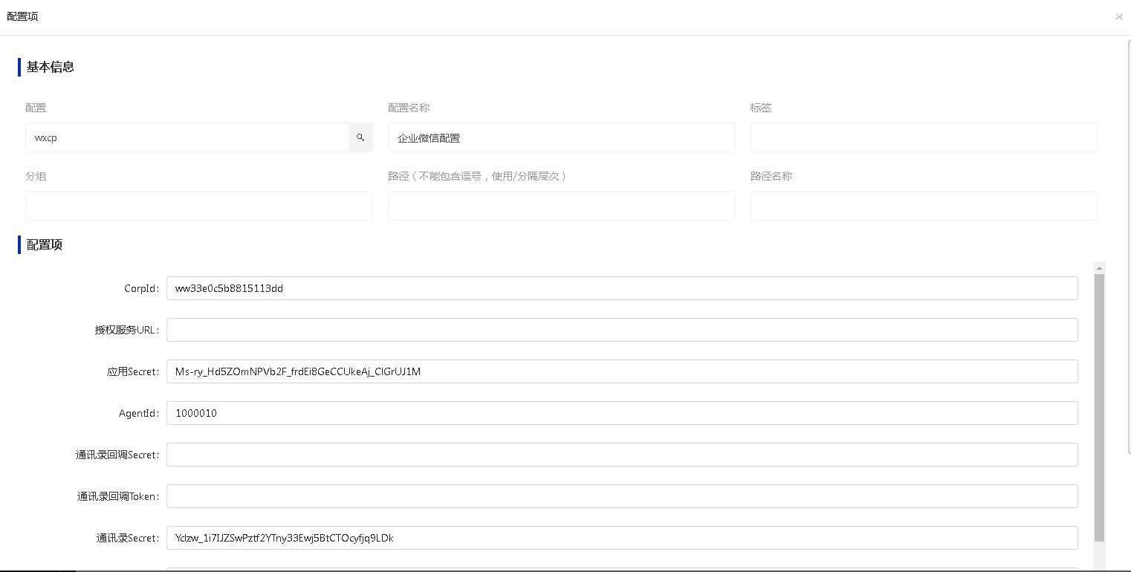The height and width of the screenshot is (572, 1131).
Task: Focus the 配置 input containing wxcp
Action: (x=187, y=137)
